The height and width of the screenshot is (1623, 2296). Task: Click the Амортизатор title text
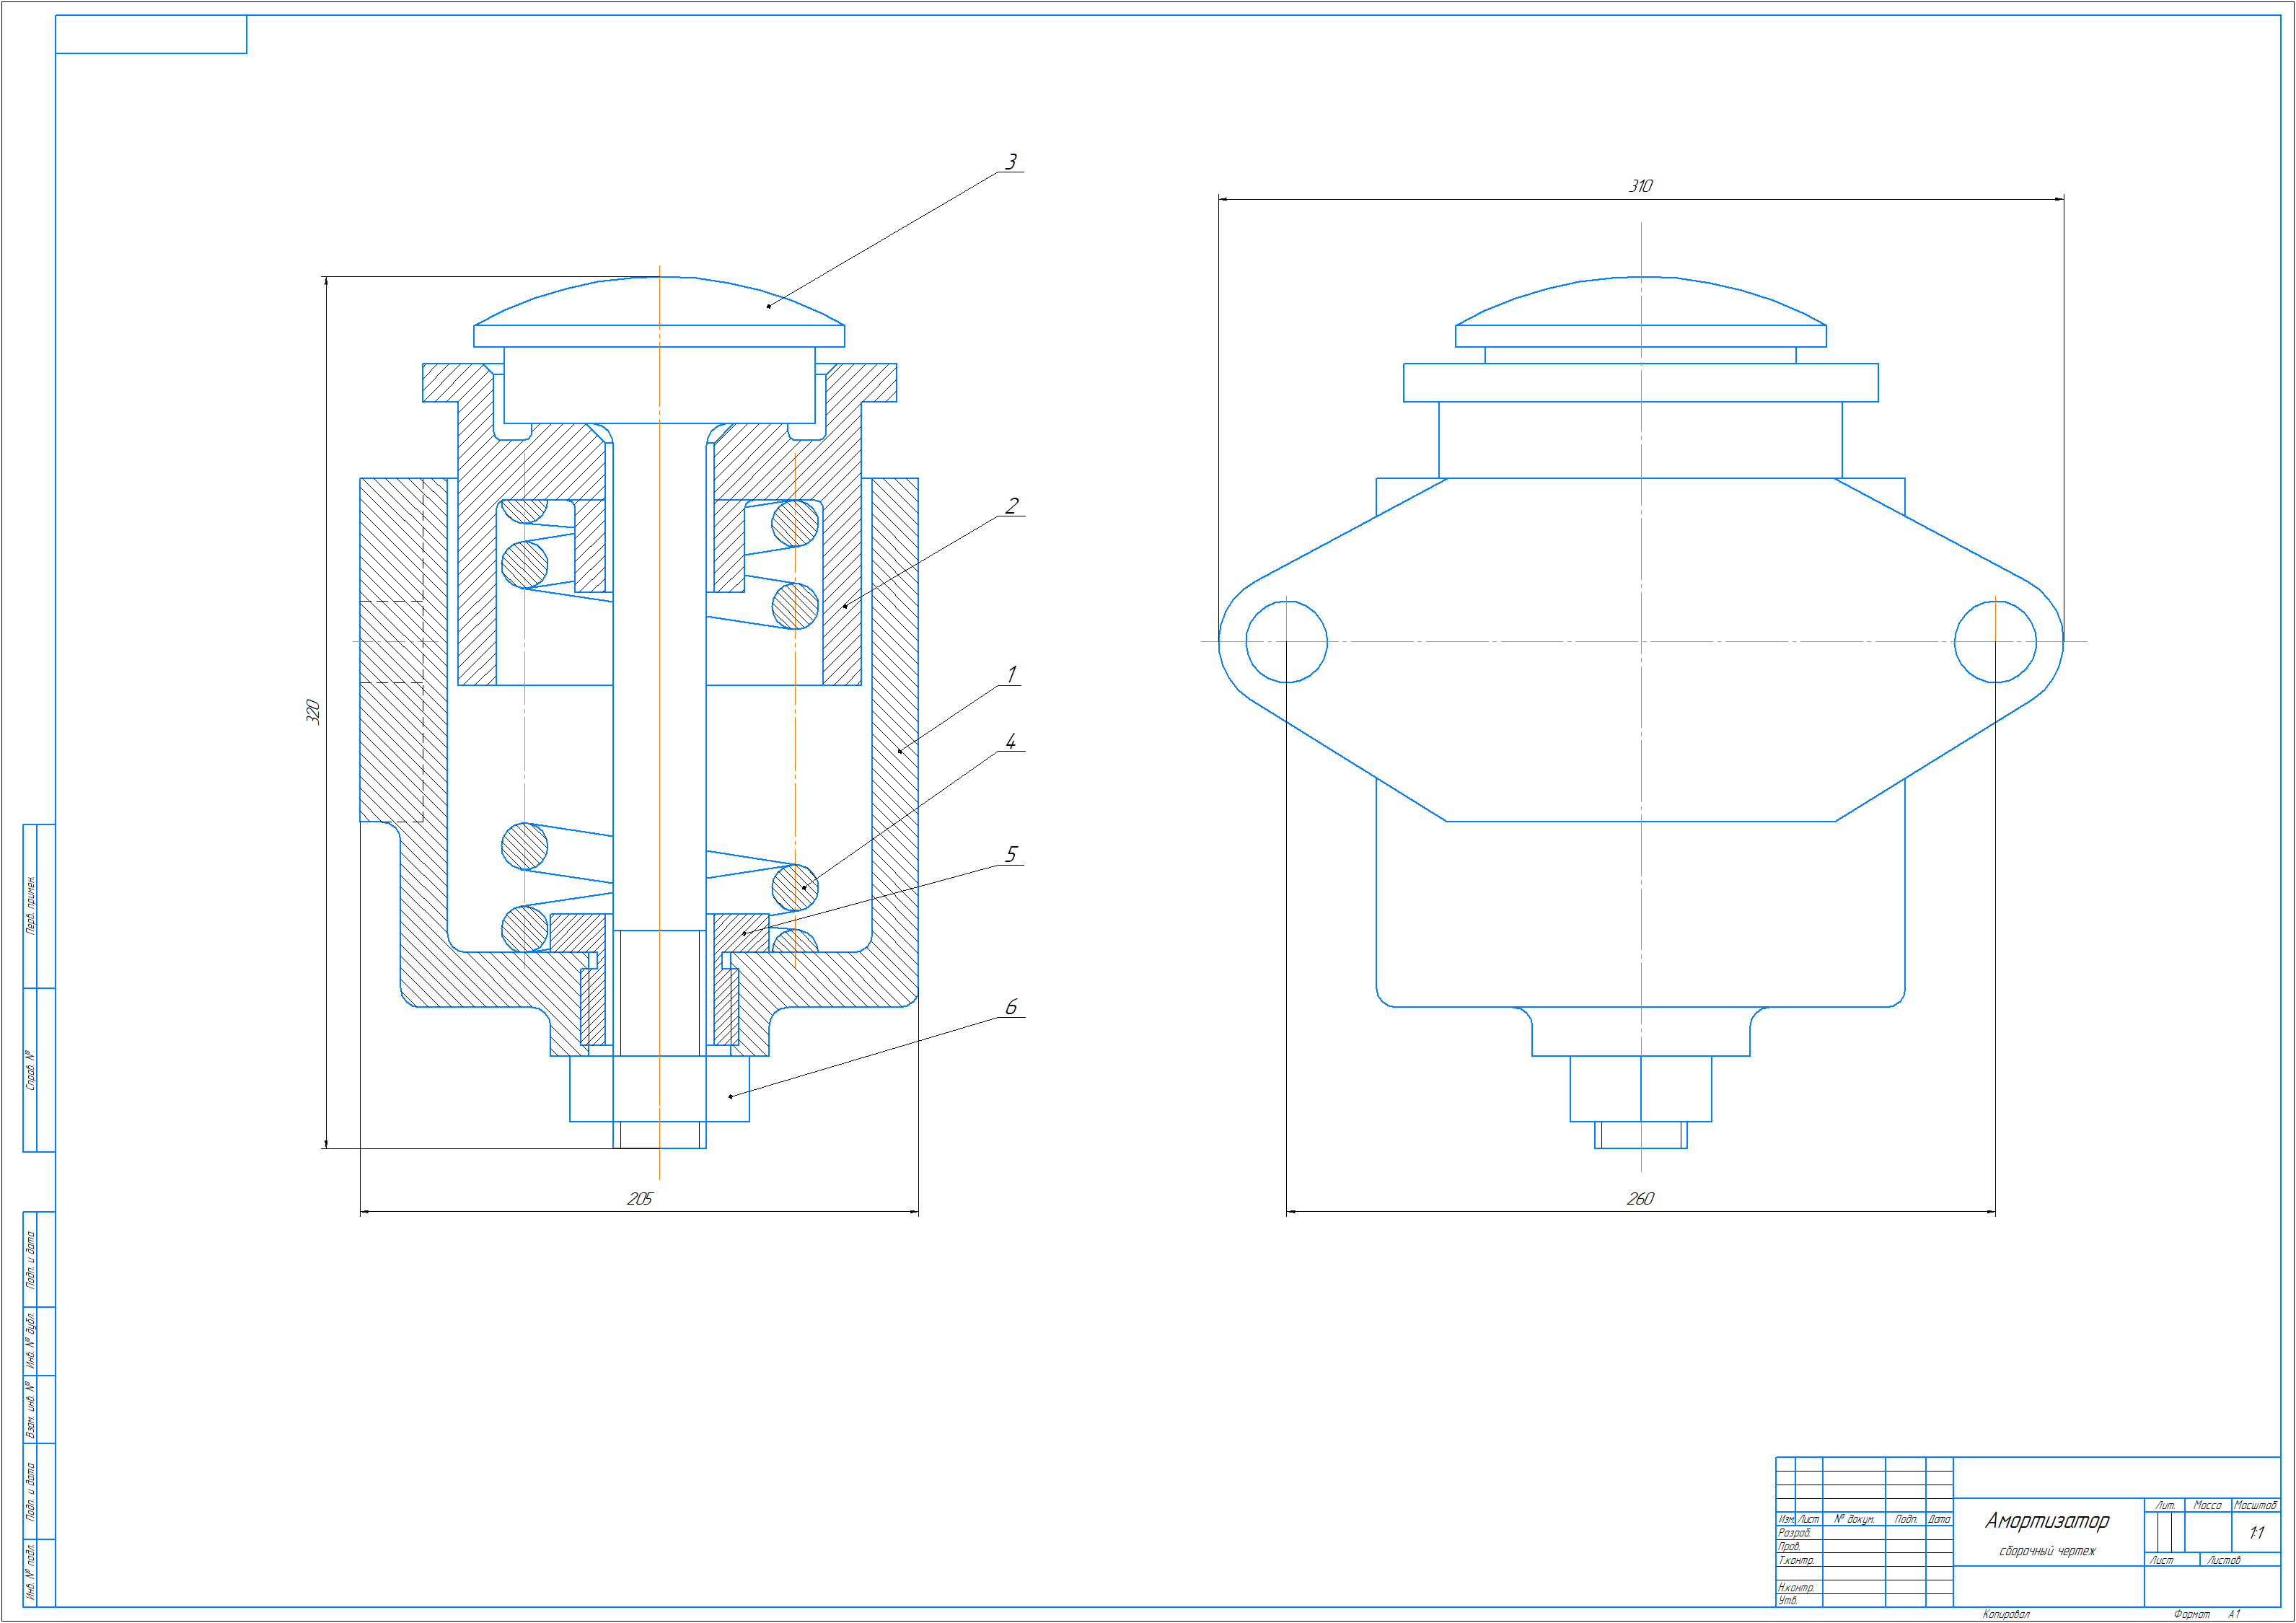click(x=2047, y=1521)
